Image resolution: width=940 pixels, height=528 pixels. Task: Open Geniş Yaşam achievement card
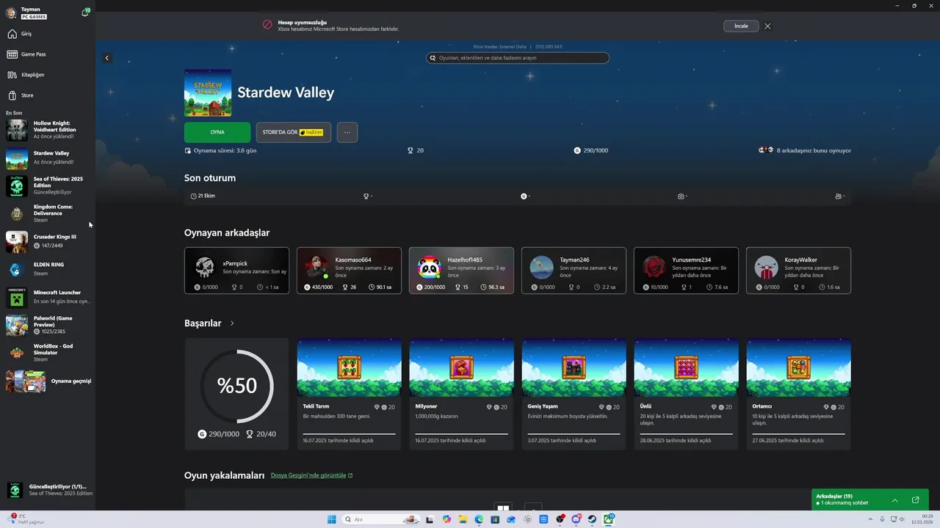574,394
